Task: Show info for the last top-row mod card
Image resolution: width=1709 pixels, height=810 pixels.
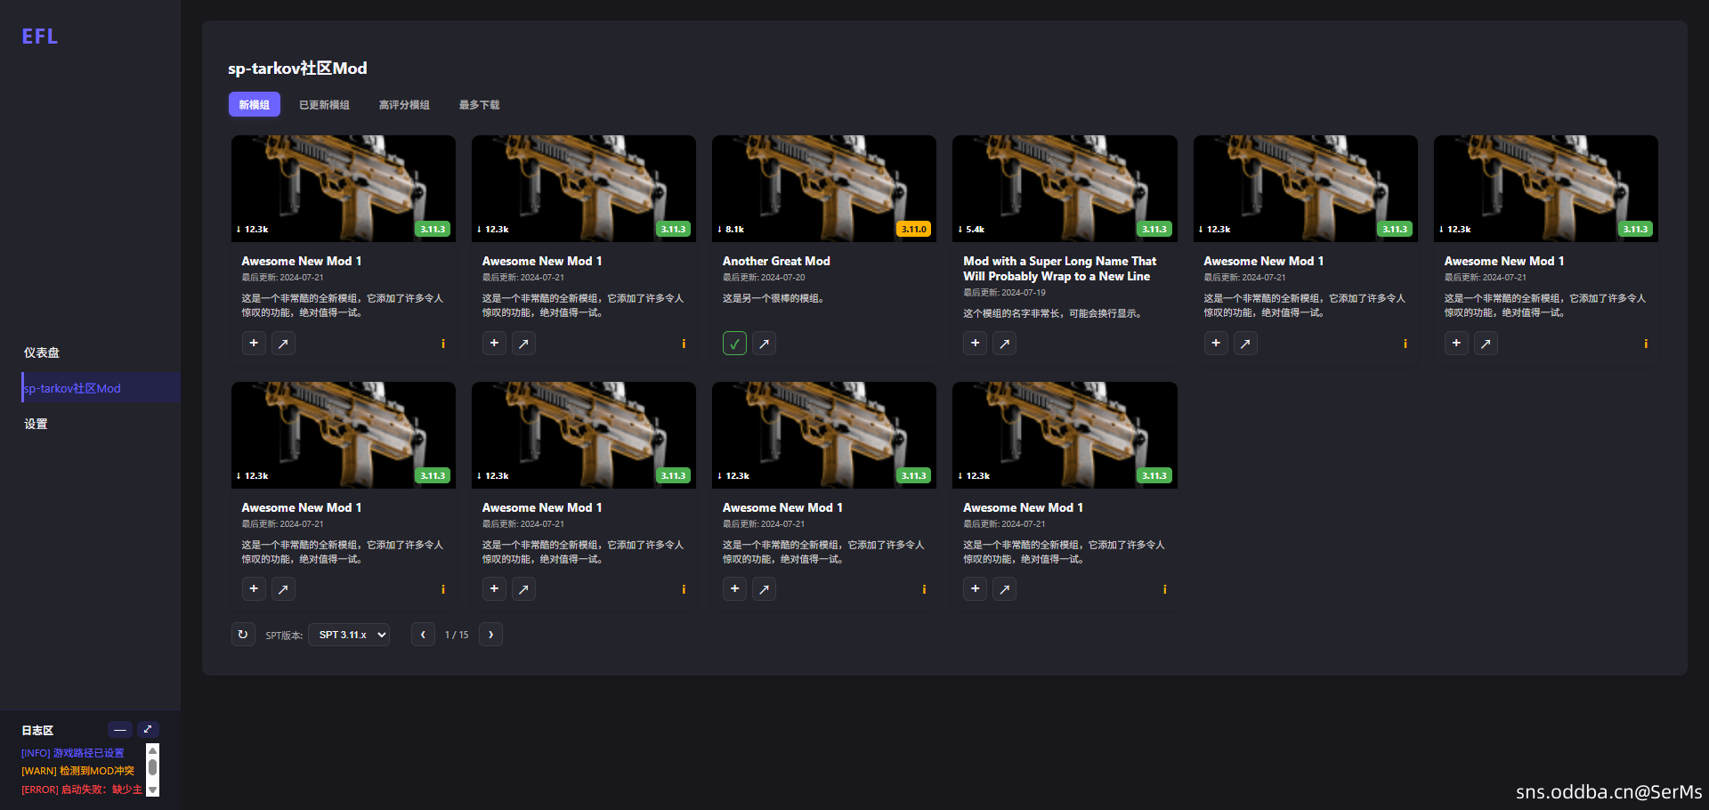Action: (1646, 344)
